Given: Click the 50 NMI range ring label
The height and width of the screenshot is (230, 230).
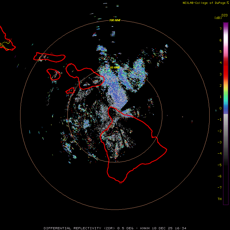Looking at the screenshot, I should [x=115, y=67].
